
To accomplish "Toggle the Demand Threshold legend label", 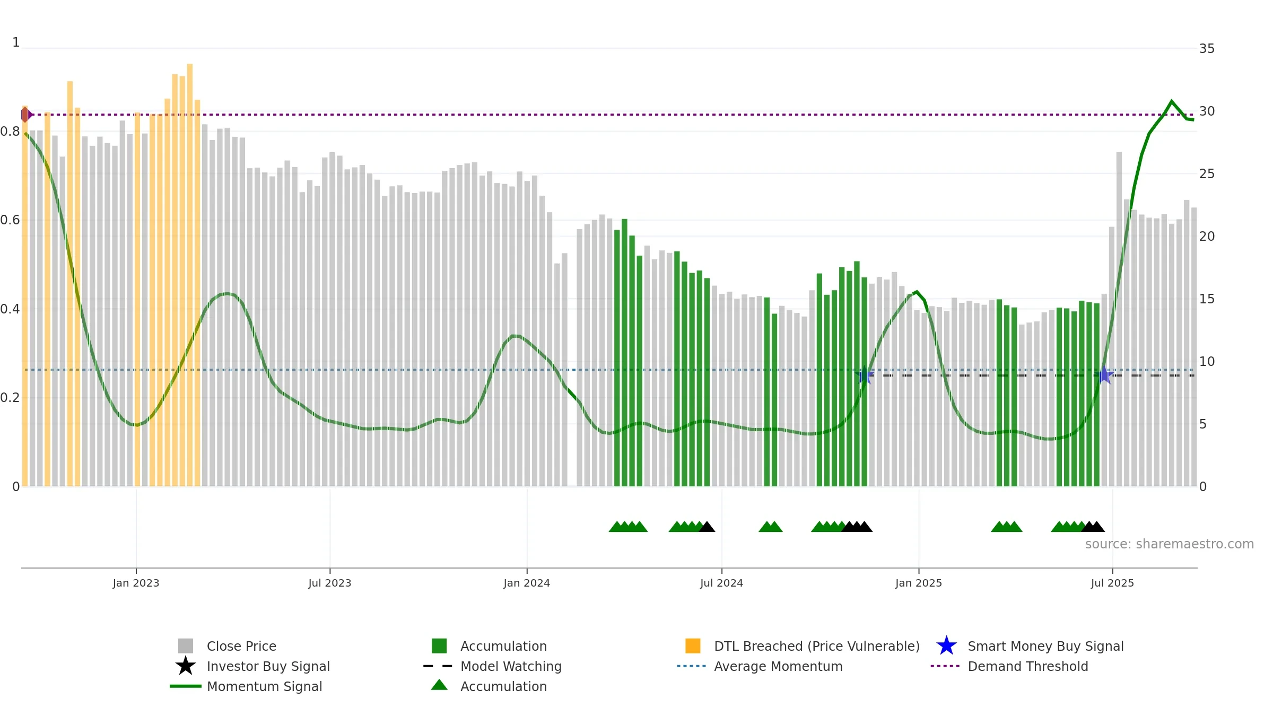I will click(1028, 666).
